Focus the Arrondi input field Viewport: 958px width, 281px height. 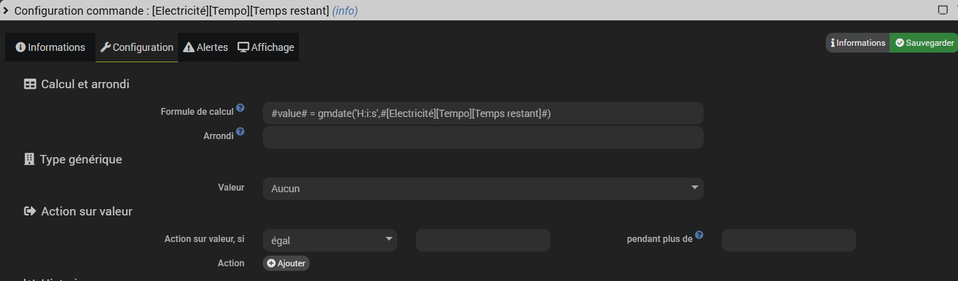tap(483, 137)
